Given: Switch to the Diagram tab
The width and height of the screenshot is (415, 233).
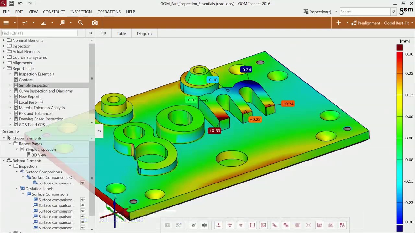Looking at the screenshot, I should pos(144,34).
